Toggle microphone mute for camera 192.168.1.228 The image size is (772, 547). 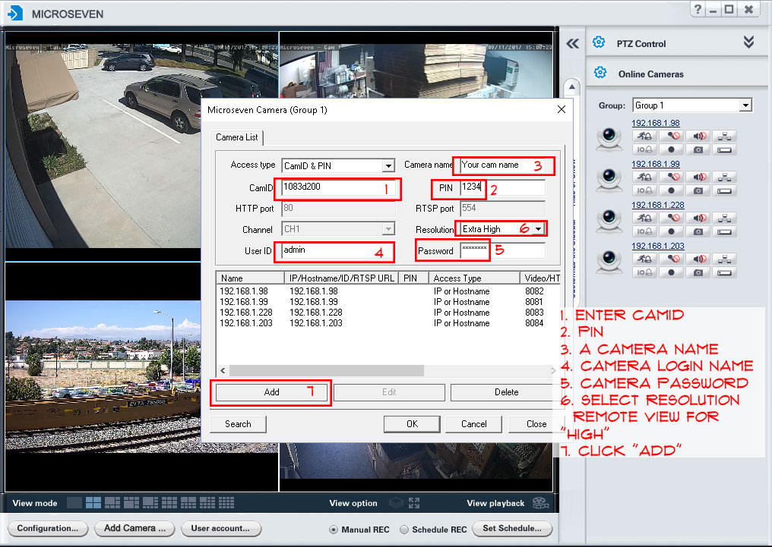[x=671, y=218]
